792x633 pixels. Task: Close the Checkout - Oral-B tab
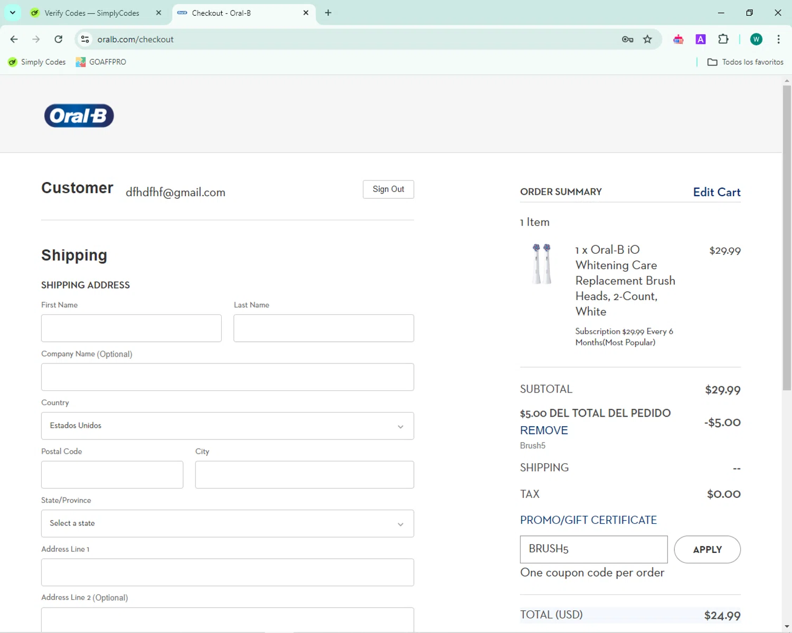(x=306, y=13)
